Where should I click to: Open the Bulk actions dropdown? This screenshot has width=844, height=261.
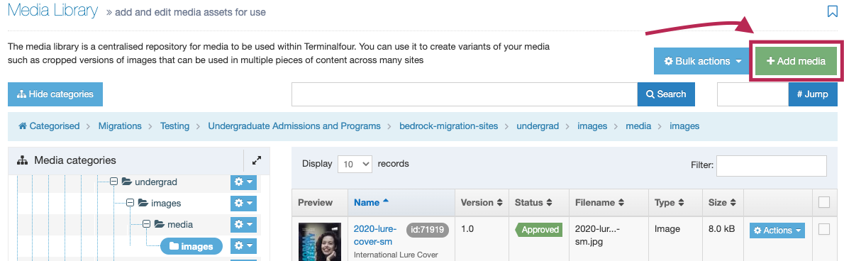[702, 61]
